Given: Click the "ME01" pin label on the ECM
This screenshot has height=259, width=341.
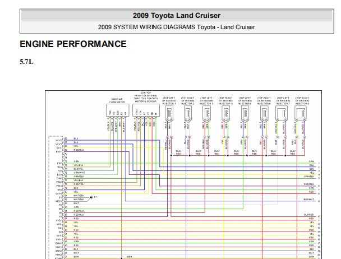Looking at the screenshot, I should coord(59,201).
